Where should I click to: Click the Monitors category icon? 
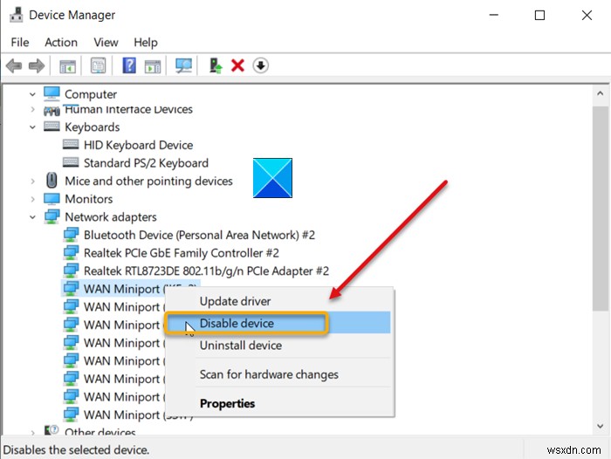pyautogui.click(x=51, y=199)
